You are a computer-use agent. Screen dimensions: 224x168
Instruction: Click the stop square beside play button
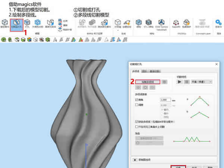(x=186, y=81)
